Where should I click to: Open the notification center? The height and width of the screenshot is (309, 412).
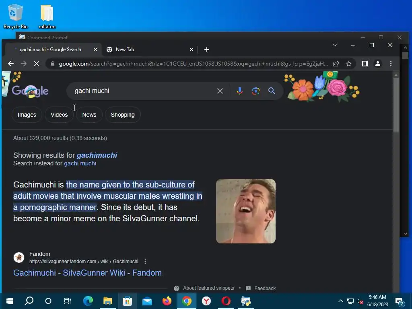pos(400,301)
